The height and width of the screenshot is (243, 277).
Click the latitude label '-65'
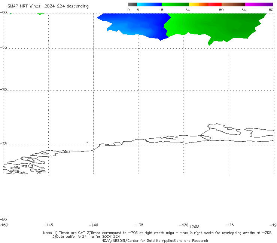(3, 47)
